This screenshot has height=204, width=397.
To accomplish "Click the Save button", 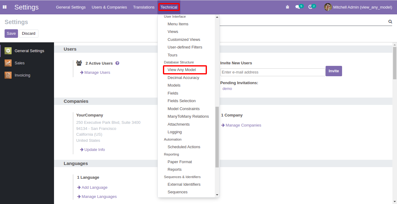I will 11,34.
